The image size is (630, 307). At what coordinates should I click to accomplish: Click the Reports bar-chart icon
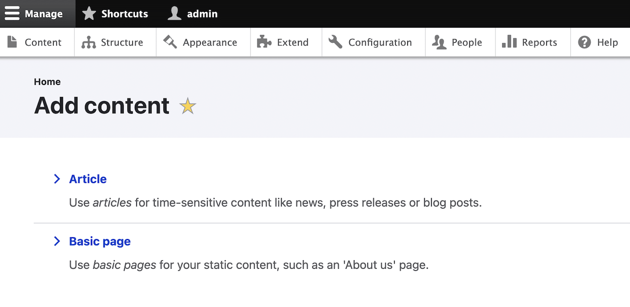click(509, 42)
